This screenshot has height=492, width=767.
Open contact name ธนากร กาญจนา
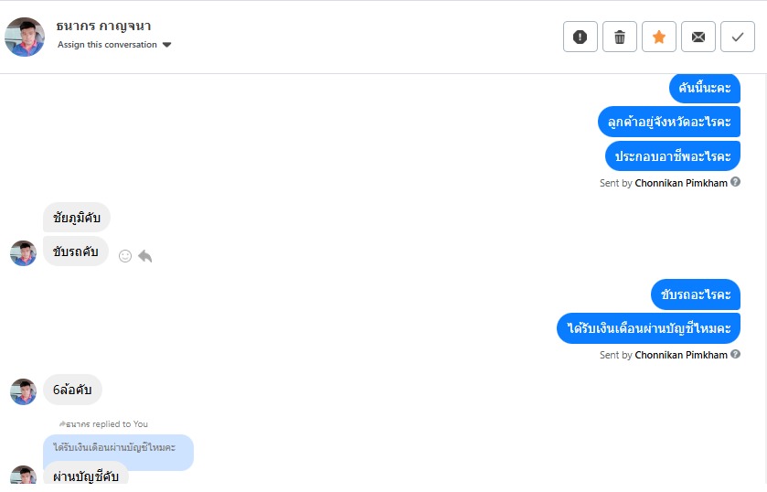point(103,26)
